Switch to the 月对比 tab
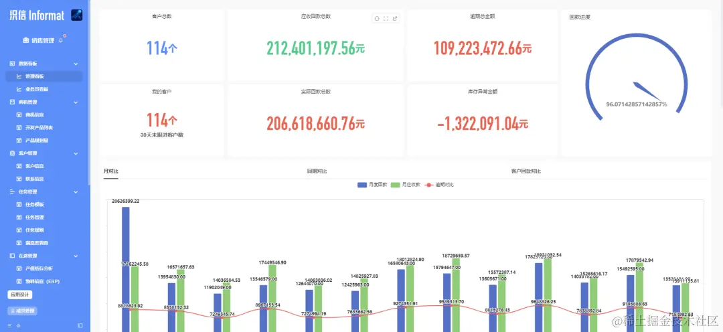 click(110, 171)
